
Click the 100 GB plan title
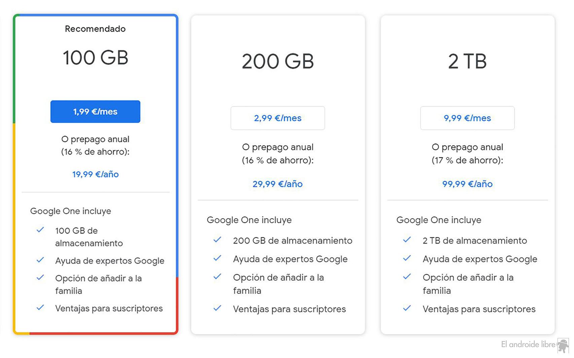[x=95, y=57]
